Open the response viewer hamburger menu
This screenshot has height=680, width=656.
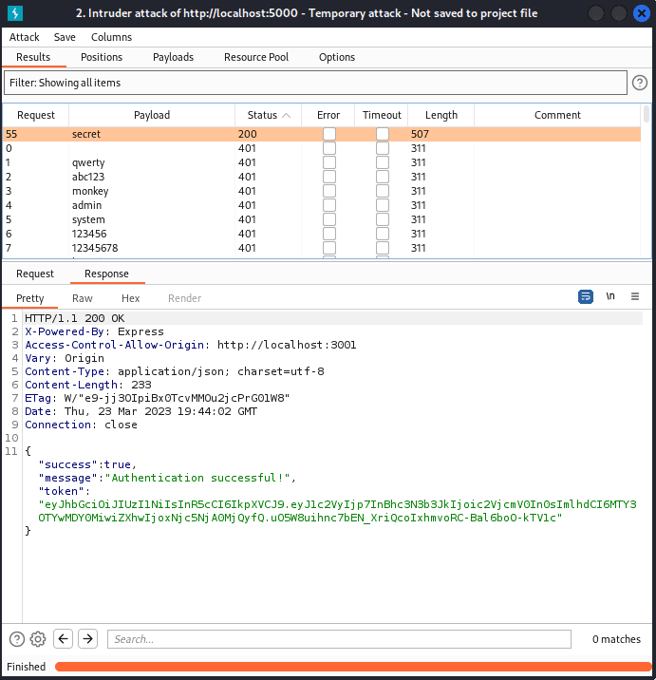click(x=635, y=296)
